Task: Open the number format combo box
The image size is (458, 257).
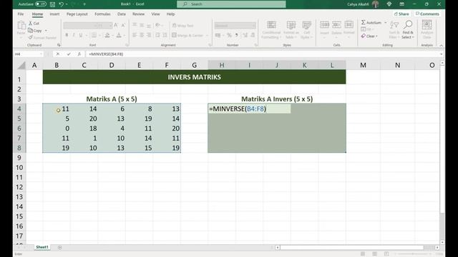Action: 235,26
